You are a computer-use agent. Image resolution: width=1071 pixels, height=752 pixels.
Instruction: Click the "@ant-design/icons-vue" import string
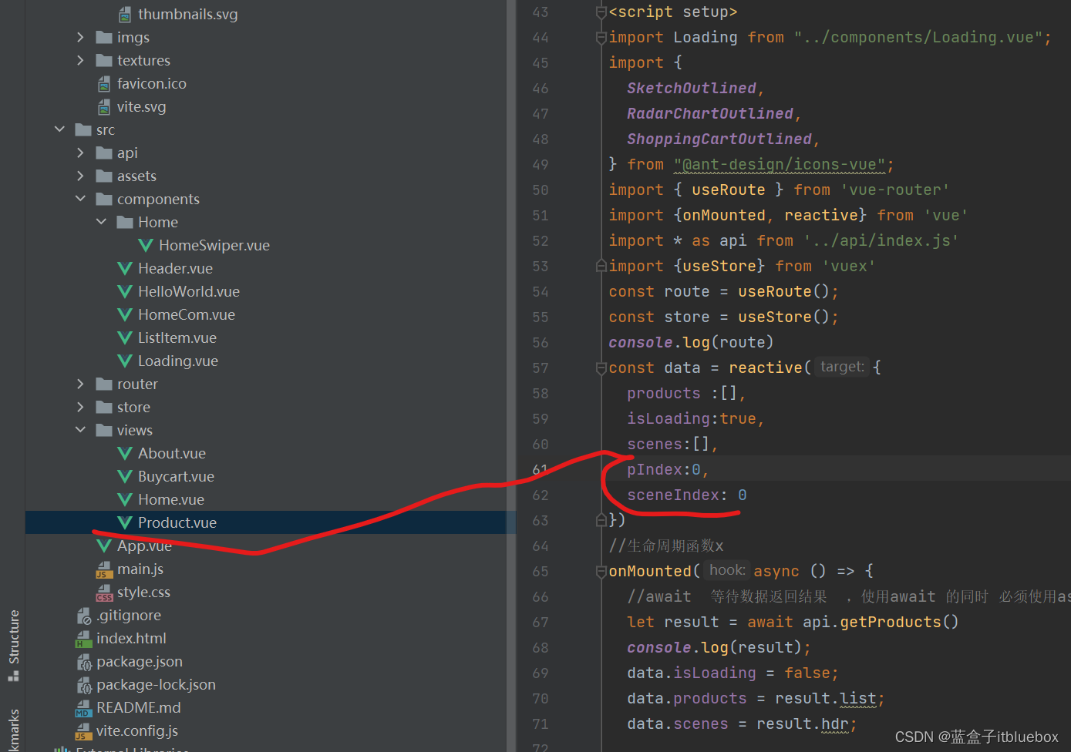(780, 165)
